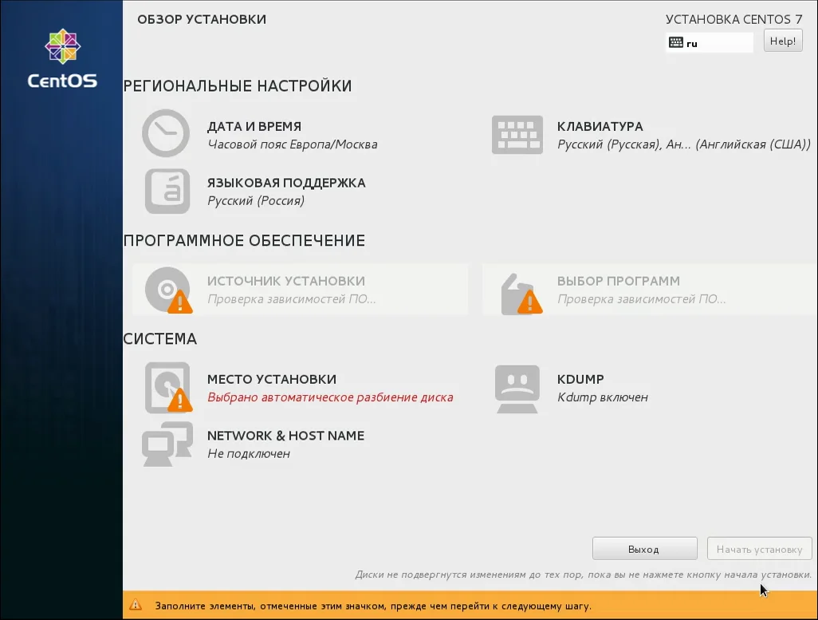The width and height of the screenshot is (818, 620).
Task: Click the CentOS logo in the sidebar
Action: click(62, 58)
